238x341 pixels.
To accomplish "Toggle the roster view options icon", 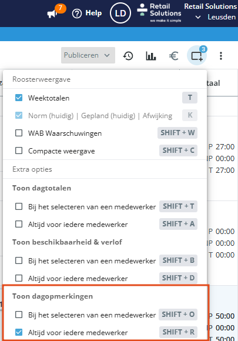I will click(x=197, y=56).
